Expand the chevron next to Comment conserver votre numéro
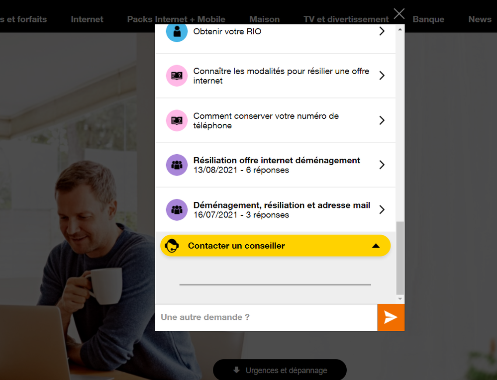The height and width of the screenshot is (380, 497). (382, 120)
